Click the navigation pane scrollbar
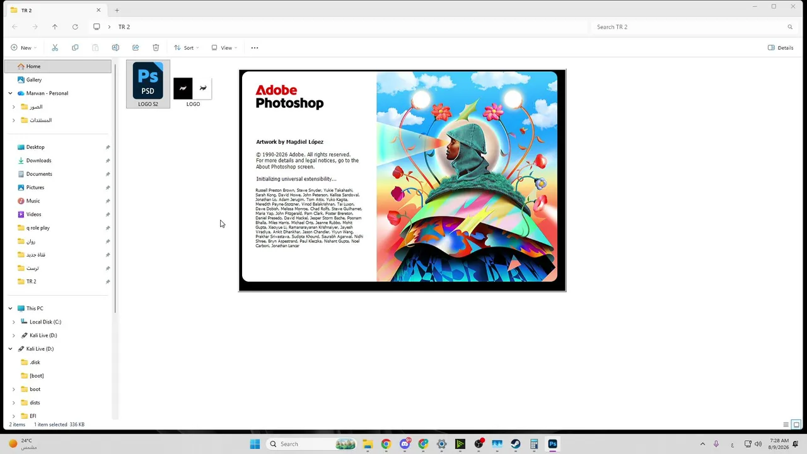807x454 pixels. 114,189
